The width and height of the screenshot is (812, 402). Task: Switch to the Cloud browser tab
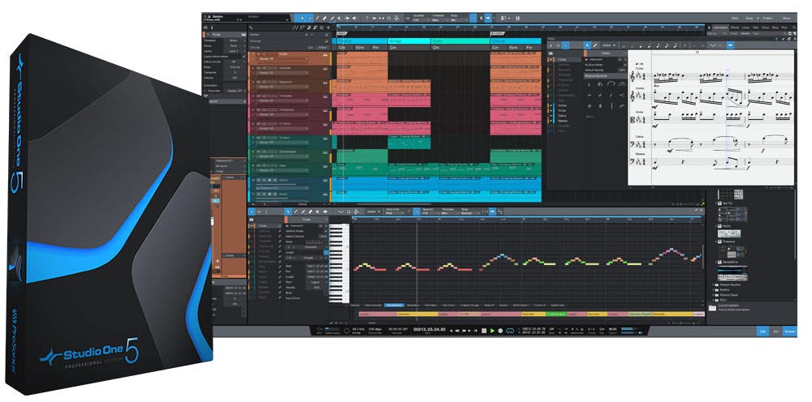click(x=766, y=28)
